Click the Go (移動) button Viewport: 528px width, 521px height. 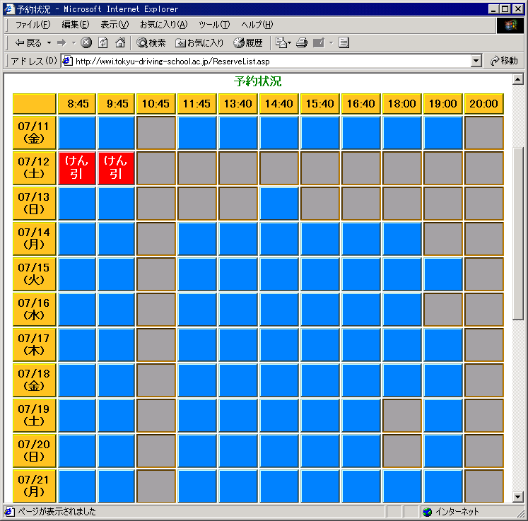[504, 61]
